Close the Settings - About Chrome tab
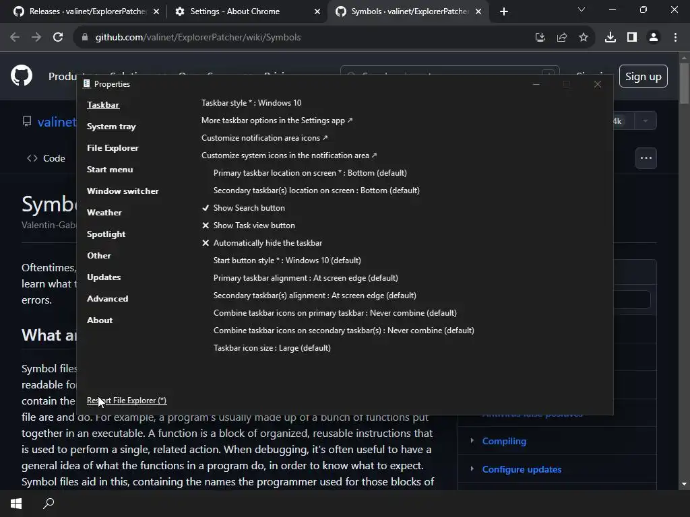This screenshot has width=690, height=517. click(317, 11)
